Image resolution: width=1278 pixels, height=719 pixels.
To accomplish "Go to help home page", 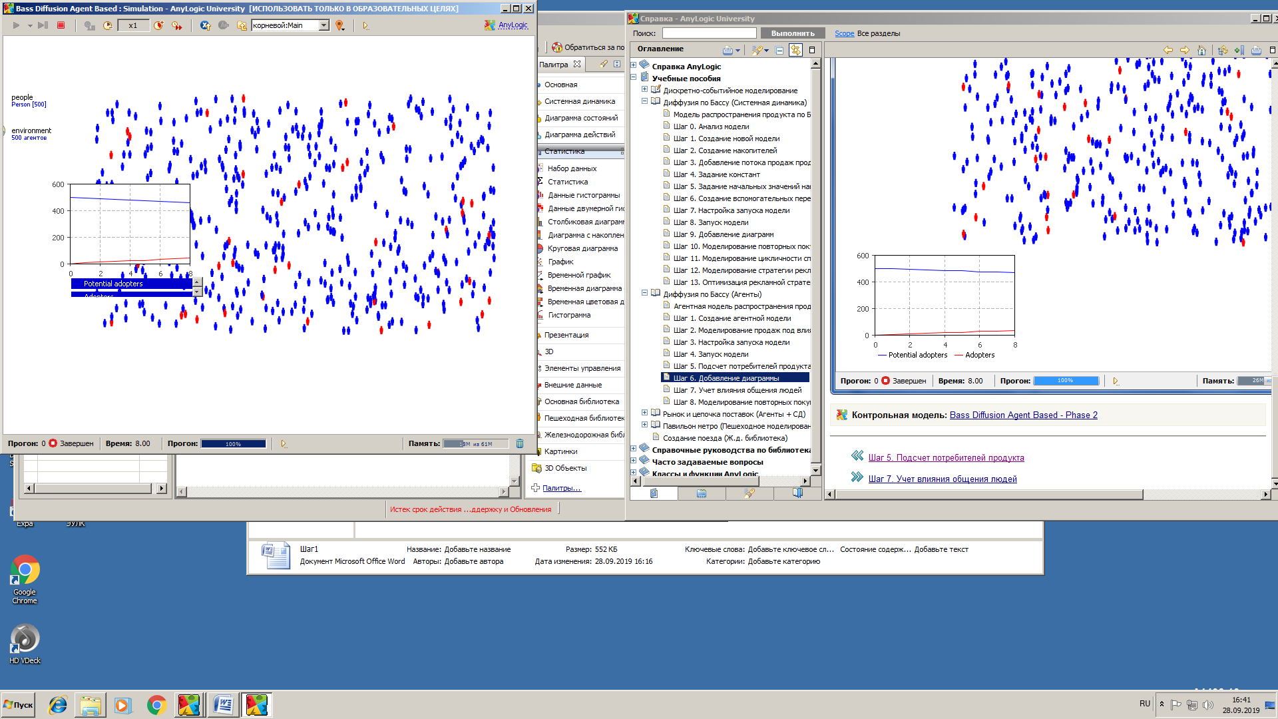I will click(1201, 50).
